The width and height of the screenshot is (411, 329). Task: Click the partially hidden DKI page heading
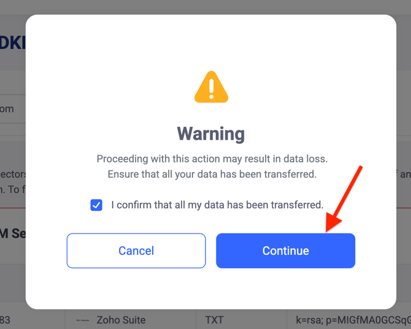pyautogui.click(x=13, y=43)
